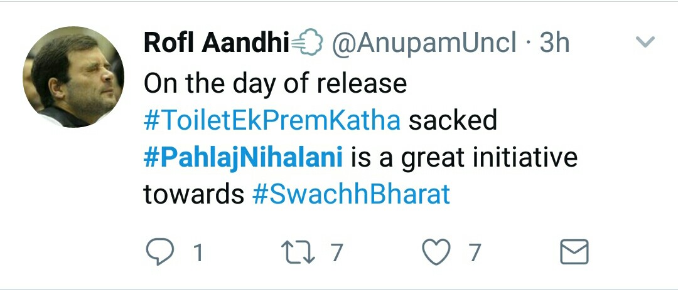This screenshot has height=290, width=678.
Task: Open the Rofl Aandhi display name
Action: 215,43
